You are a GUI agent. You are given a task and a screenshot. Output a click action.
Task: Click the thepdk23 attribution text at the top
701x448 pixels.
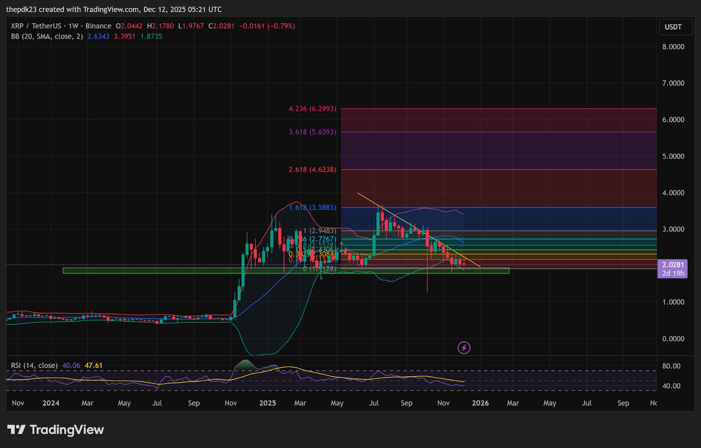click(22, 9)
